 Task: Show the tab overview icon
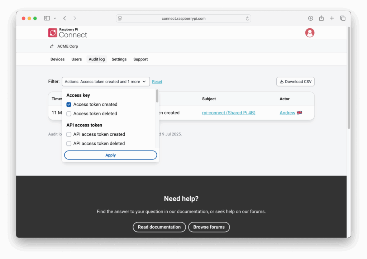pos(343,18)
